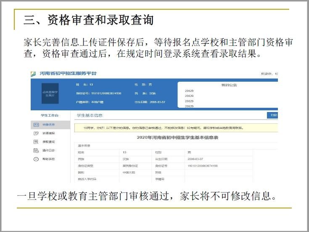This screenshot has height=232, width=309.
Task: Select 录取查询 in the sidebar
Action: (48, 142)
